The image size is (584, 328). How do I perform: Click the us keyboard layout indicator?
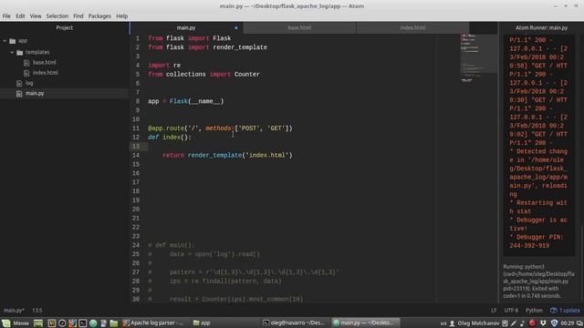[443, 323]
